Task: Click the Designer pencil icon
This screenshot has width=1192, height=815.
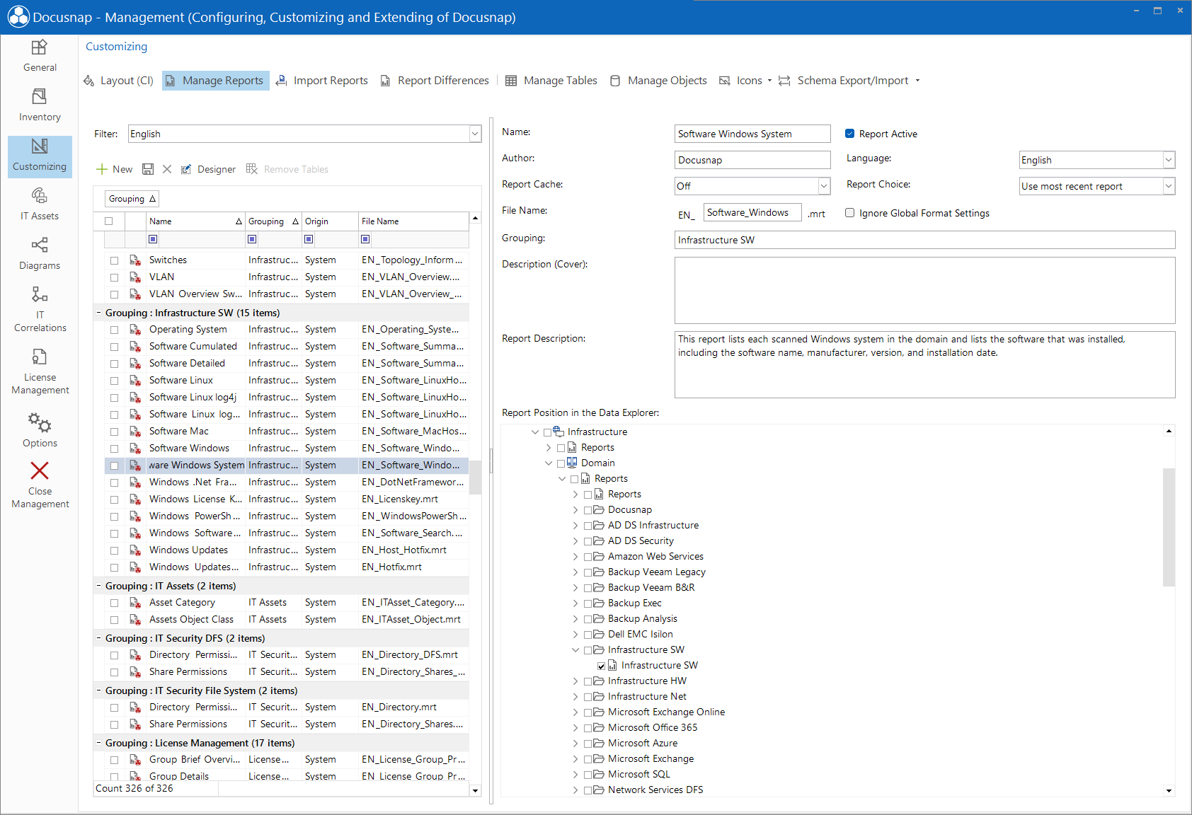Action: (186, 169)
